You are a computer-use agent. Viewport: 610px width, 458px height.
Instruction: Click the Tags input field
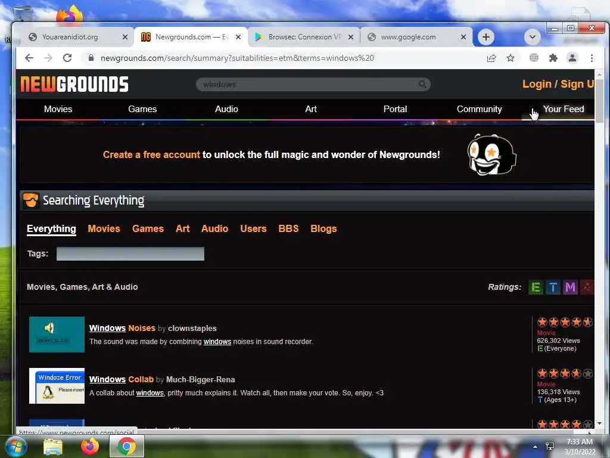130,253
